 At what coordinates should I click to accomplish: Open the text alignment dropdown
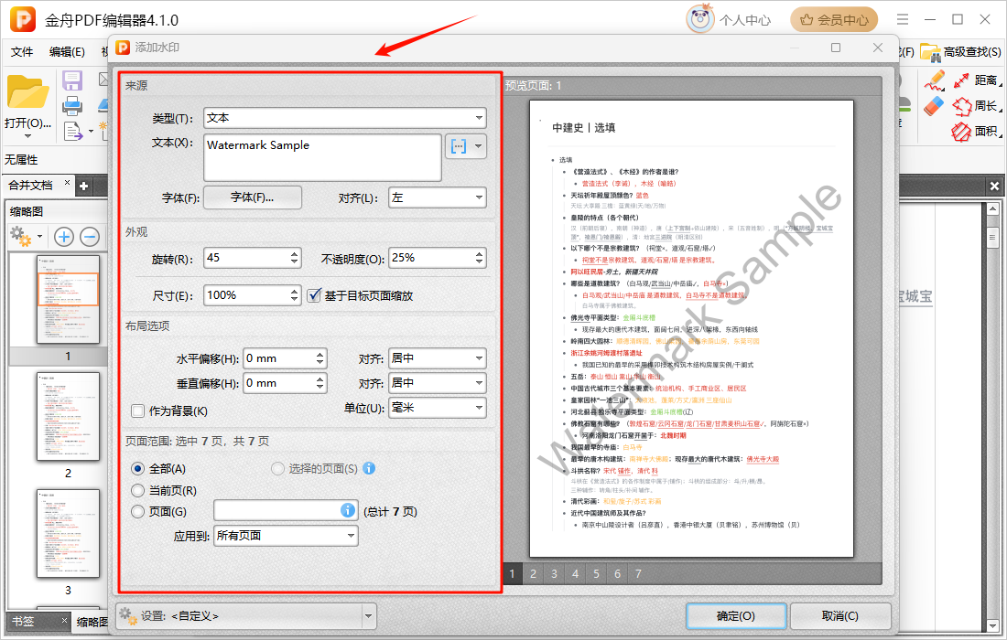coord(438,197)
